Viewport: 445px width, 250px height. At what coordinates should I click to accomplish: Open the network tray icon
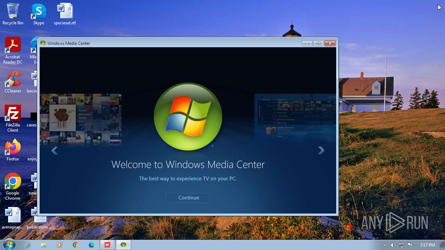[x=402, y=245]
